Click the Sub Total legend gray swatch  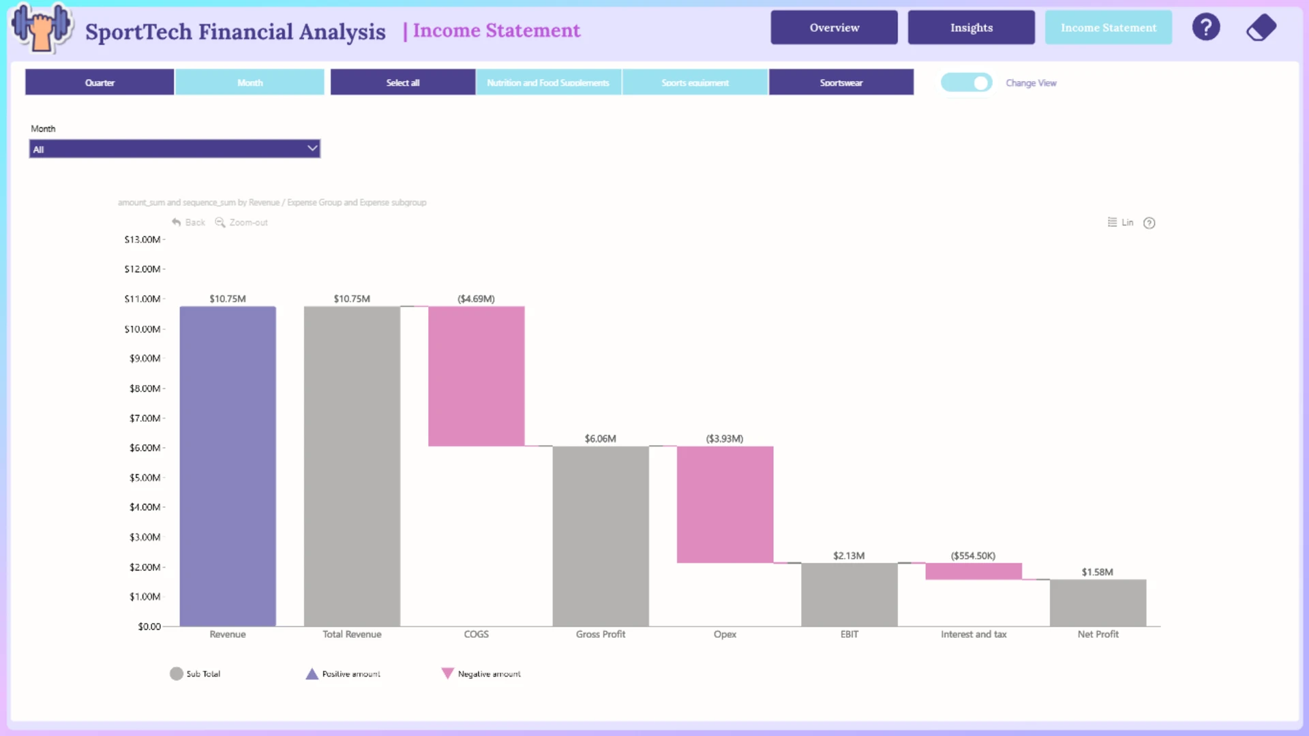tap(176, 673)
